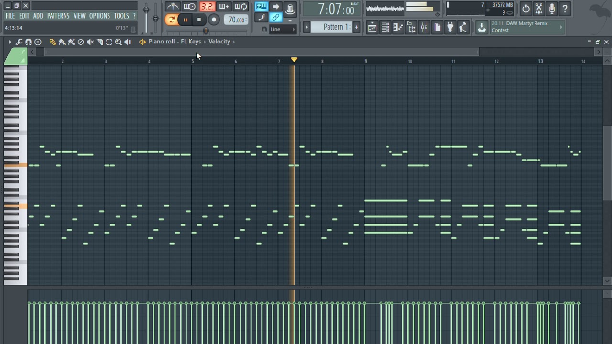Open the Playlist window
Image resolution: width=612 pixels, height=344 pixels.
[x=372, y=28]
